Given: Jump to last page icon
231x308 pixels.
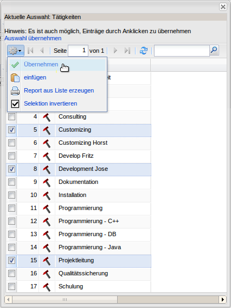Looking at the screenshot, I should pos(127,51).
